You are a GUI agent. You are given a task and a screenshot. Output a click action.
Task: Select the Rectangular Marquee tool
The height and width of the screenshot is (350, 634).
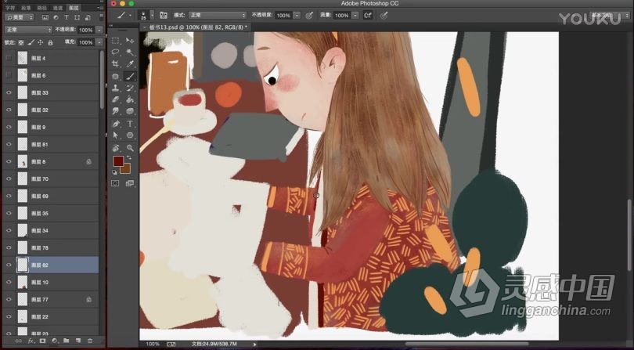pyautogui.click(x=116, y=41)
